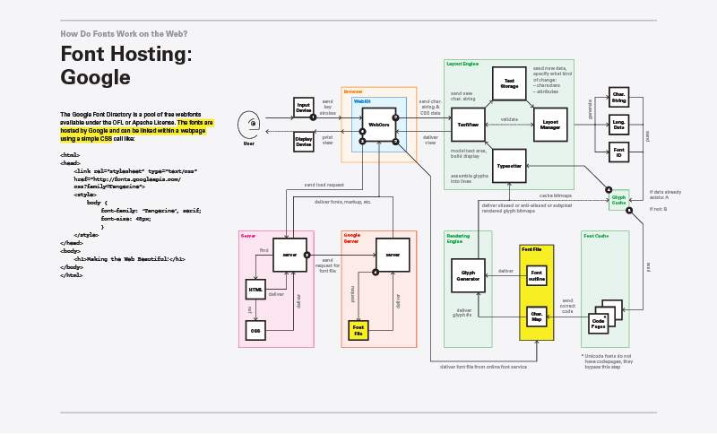This screenshot has width=717, height=434.
Task: Click the blue WebKit label
Action: pyautogui.click(x=362, y=101)
